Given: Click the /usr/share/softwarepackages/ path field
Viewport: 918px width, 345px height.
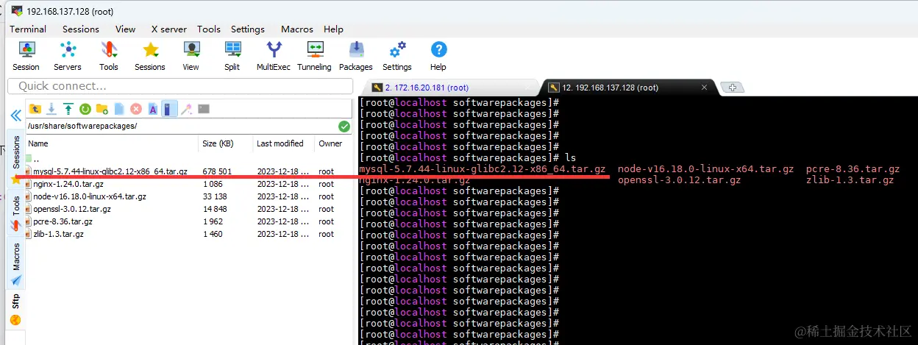Looking at the screenshot, I should click(x=181, y=127).
